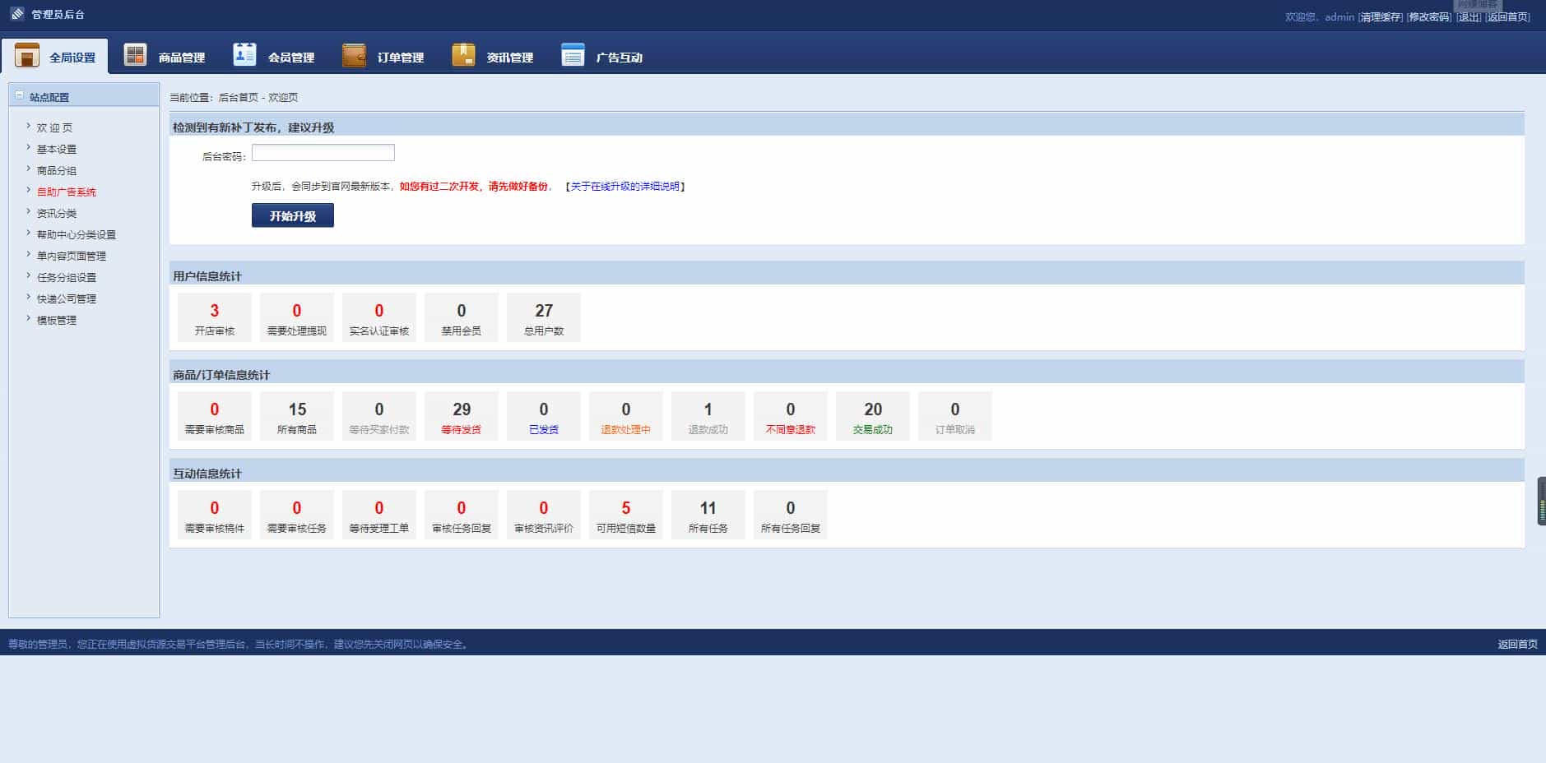
Task: Open the 所有任务 stat card
Action: tap(708, 515)
